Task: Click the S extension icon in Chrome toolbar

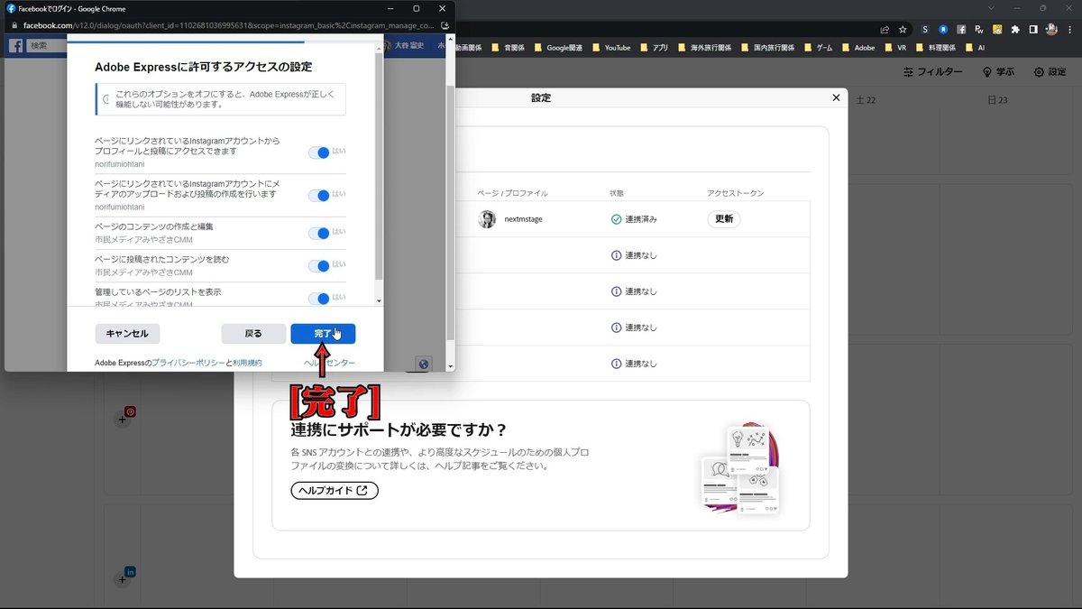Action: 924,29
